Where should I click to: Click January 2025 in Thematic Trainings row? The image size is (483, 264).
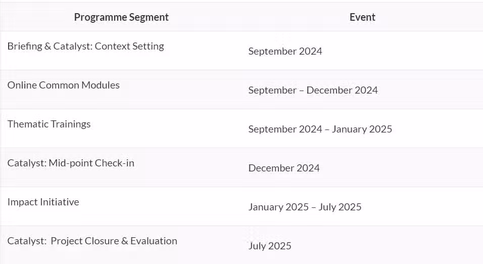click(x=362, y=129)
